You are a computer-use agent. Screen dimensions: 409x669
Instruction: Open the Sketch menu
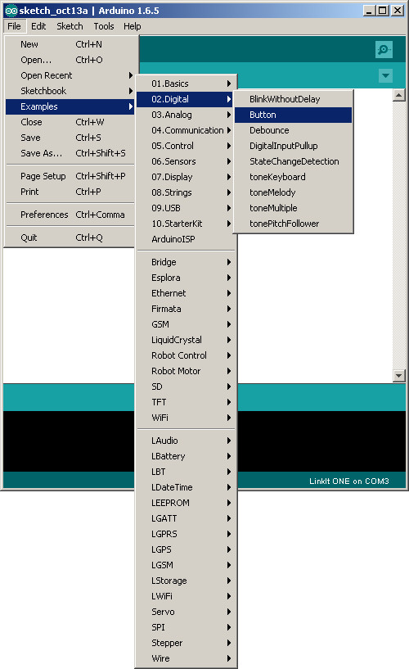pyautogui.click(x=70, y=26)
